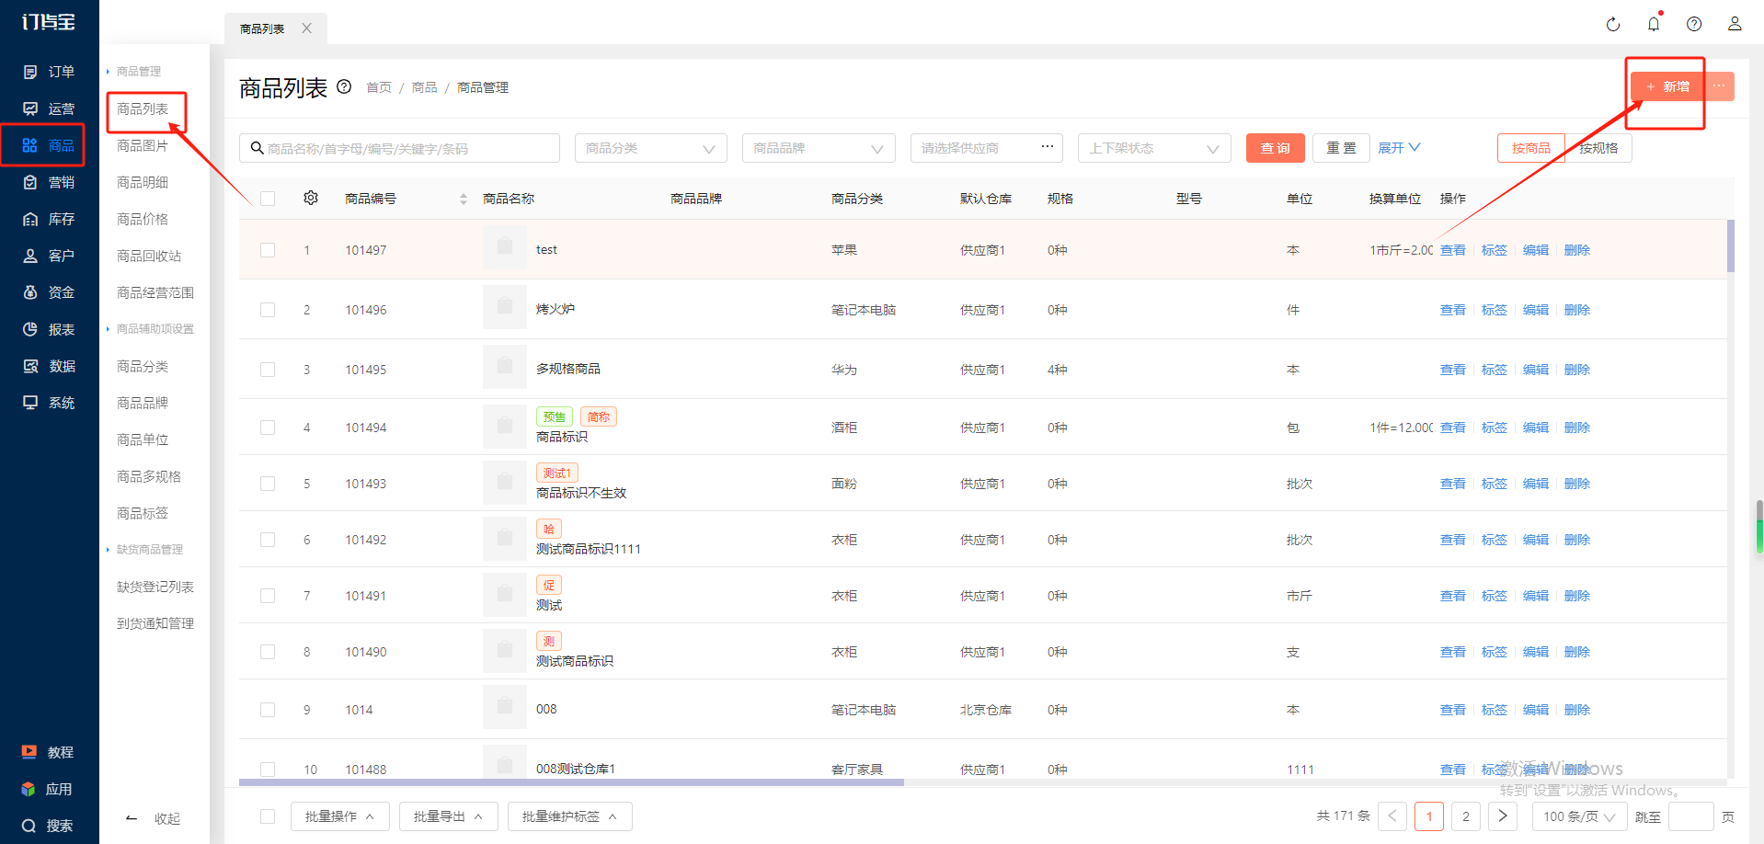Open the 教程 tutorial sidebar item
Viewport: 1764px width, 844px height.
pyautogui.click(x=49, y=752)
